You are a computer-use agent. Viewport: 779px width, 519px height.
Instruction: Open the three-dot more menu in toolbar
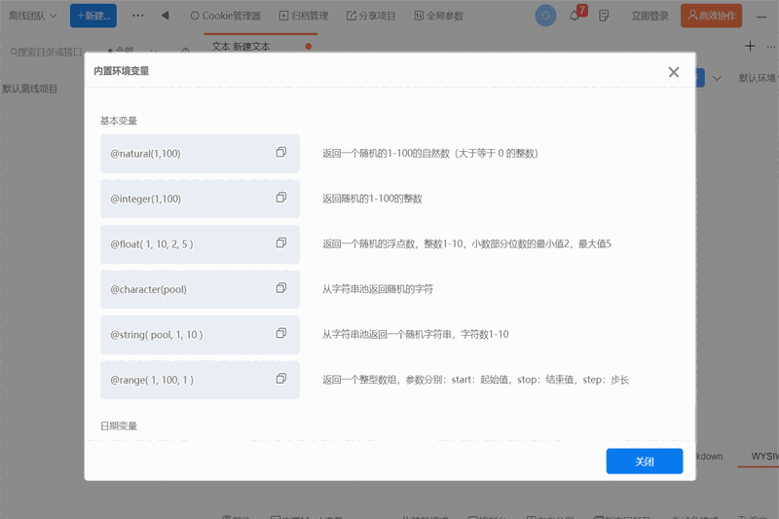138,16
